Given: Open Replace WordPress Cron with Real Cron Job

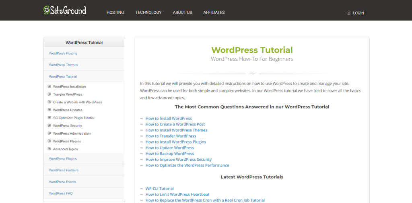Looking at the screenshot, I should click(205, 200).
